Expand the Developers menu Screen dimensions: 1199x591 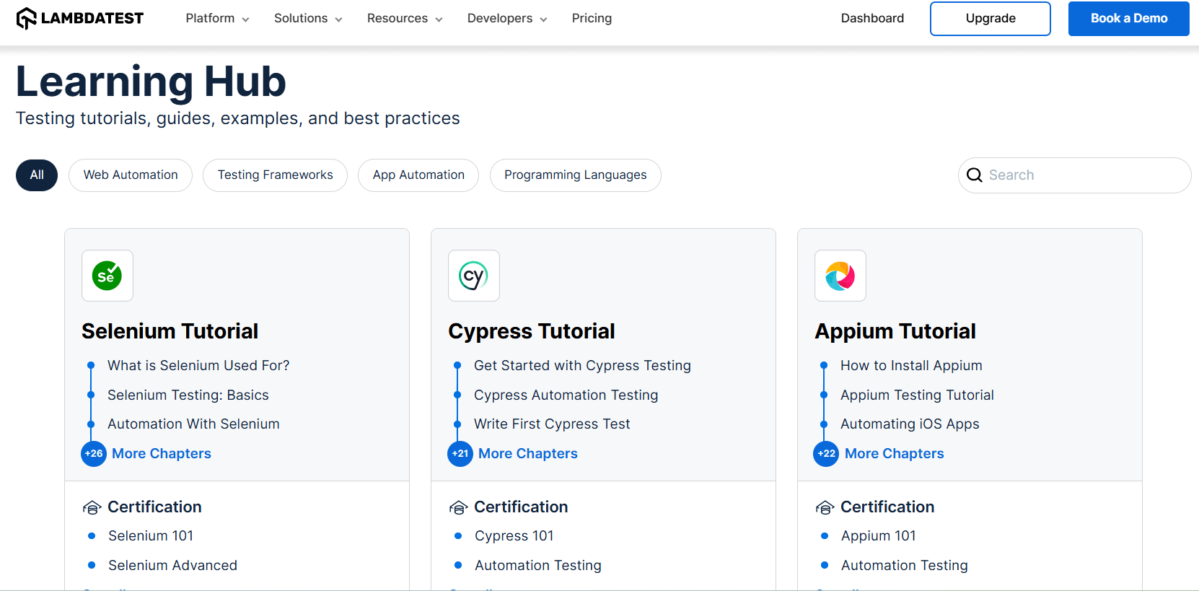tap(507, 18)
